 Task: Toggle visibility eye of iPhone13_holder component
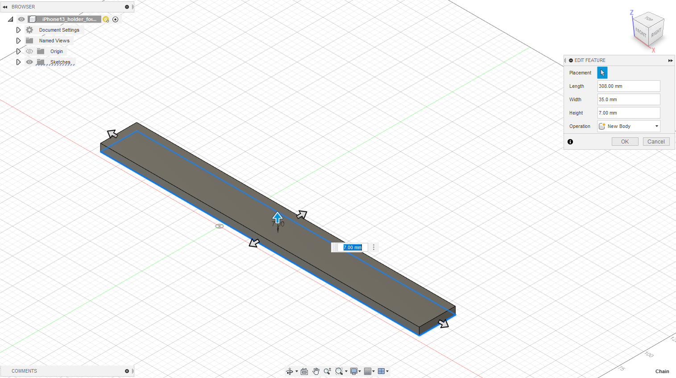[21, 19]
